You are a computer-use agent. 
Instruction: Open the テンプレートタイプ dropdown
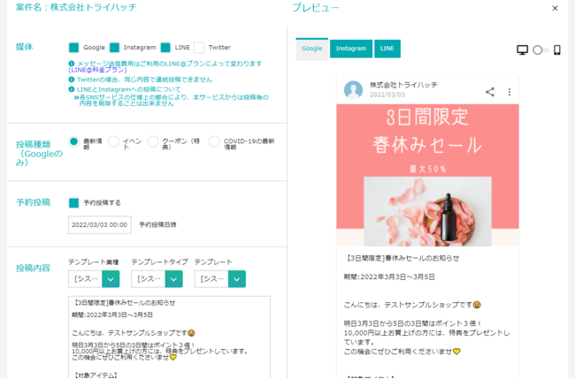tap(173, 279)
